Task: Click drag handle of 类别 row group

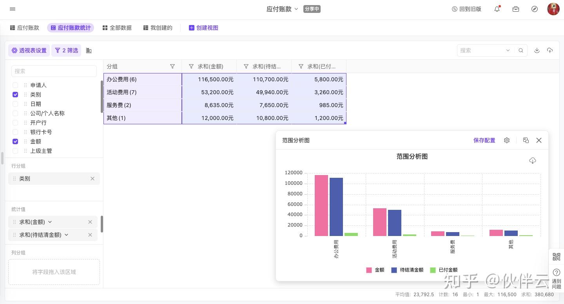Action: [x=15, y=179]
